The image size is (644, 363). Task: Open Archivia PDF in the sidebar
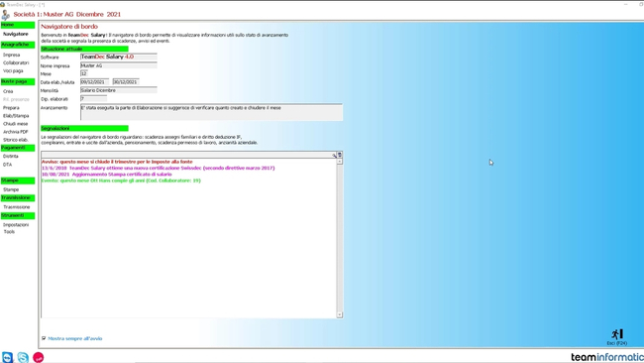[16, 132]
